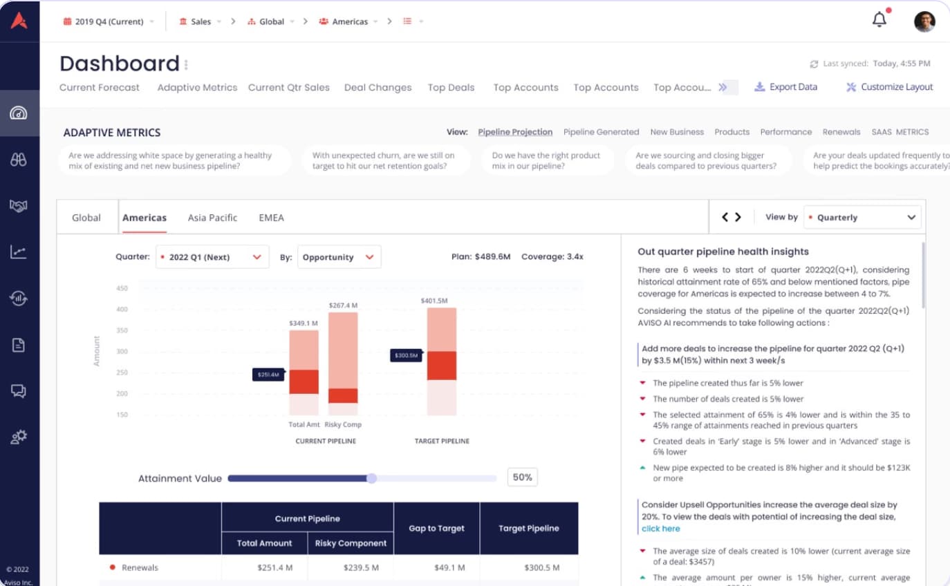Expand the By Opportunity dropdown

[x=339, y=257]
